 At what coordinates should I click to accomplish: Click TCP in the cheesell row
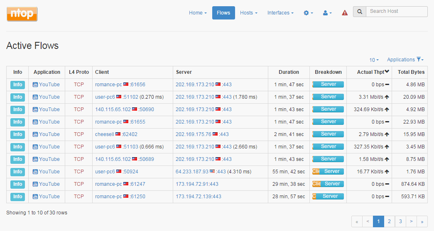(78, 134)
